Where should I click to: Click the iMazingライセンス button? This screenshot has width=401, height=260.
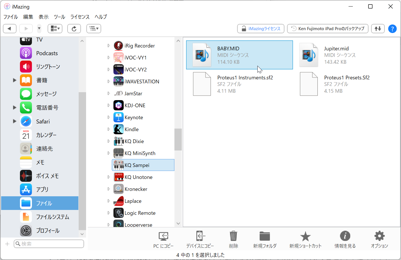(x=261, y=28)
